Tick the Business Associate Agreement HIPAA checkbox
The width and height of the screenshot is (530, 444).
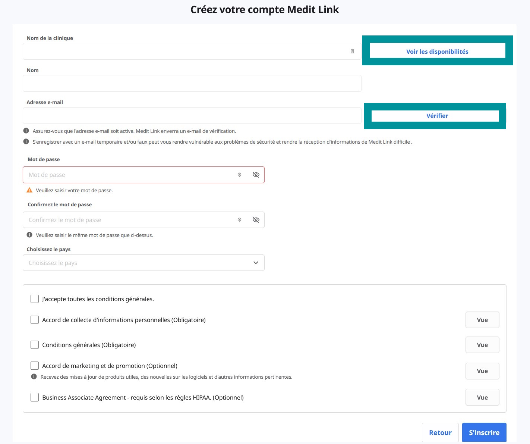35,397
